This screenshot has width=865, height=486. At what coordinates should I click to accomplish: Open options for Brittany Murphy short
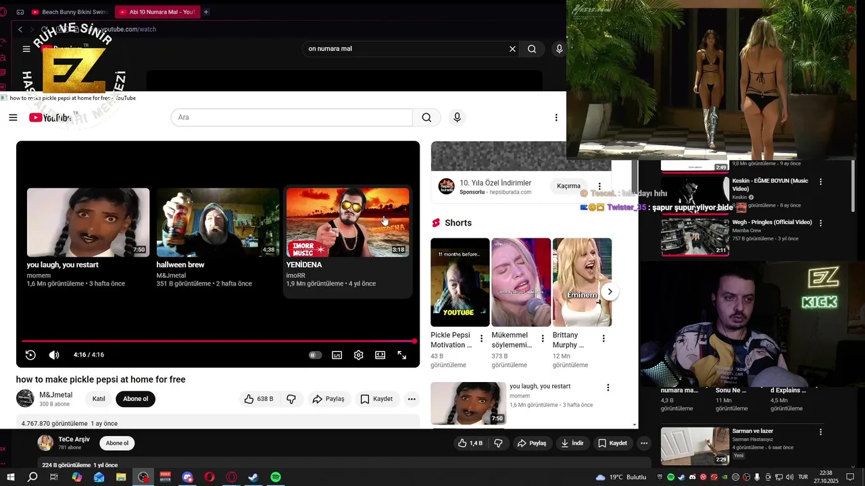tap(603, 339)
